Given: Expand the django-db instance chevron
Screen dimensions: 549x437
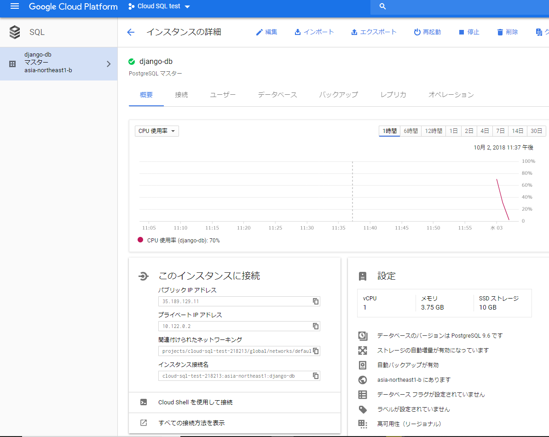Looking at the screenshot, I should (109, 64).
